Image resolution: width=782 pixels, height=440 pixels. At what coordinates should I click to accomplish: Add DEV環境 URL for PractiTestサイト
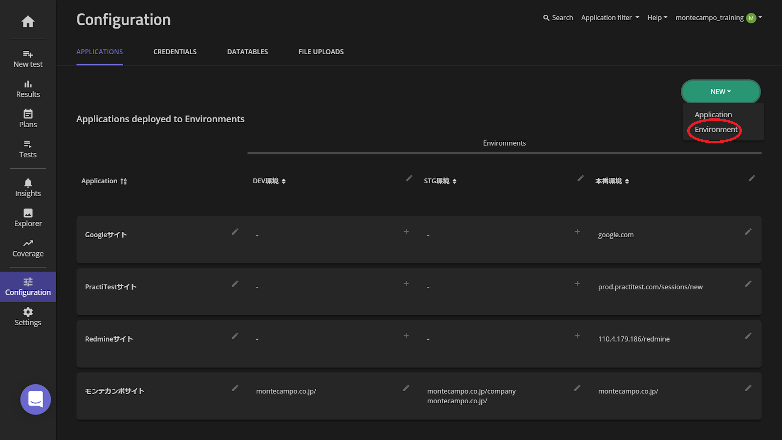click(406, 284)
